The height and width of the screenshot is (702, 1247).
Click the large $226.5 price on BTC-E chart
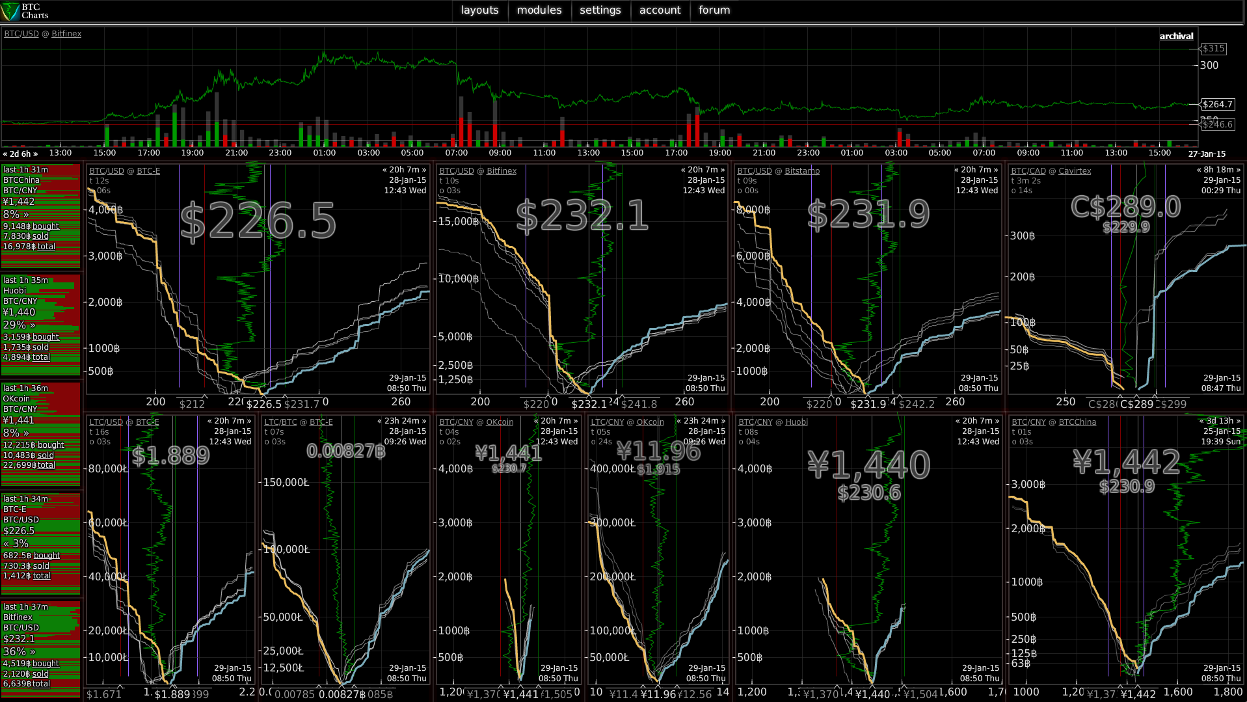tap(258, 221)
